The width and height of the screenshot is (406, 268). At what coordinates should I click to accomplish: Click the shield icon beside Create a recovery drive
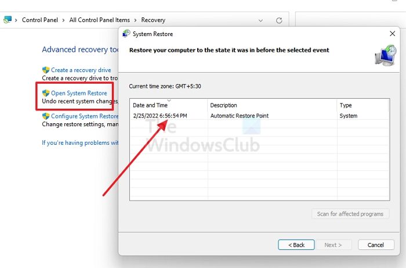(46, 70)
